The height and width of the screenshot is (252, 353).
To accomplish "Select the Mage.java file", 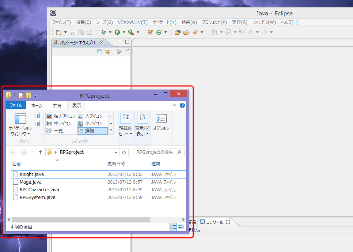I will point(99,182).
